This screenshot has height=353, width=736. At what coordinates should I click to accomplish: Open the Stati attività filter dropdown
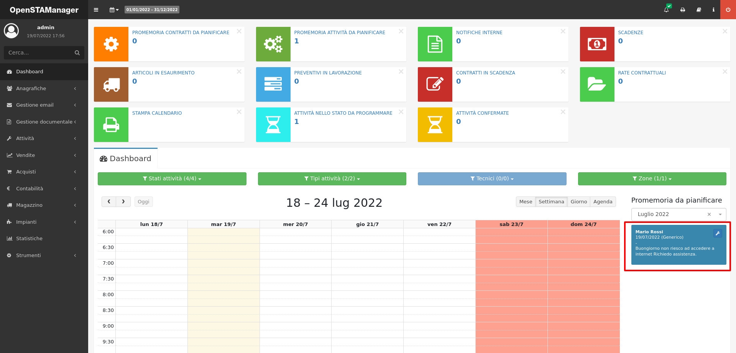point(172,179)
